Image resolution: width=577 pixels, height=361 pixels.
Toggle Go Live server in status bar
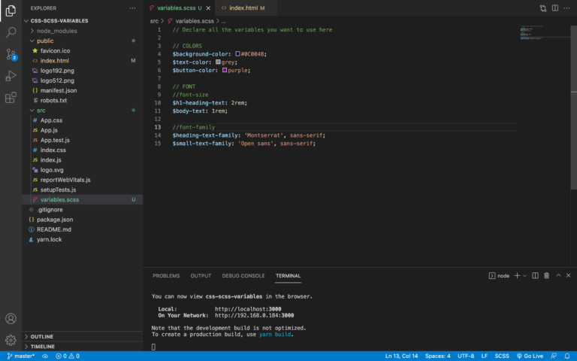(530, 356)
